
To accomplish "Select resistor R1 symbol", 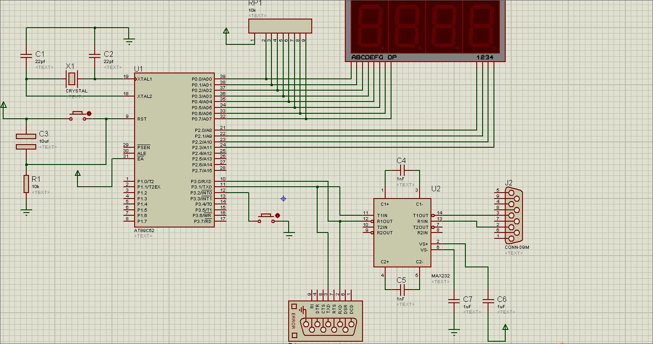I will [x=26, y=184].
